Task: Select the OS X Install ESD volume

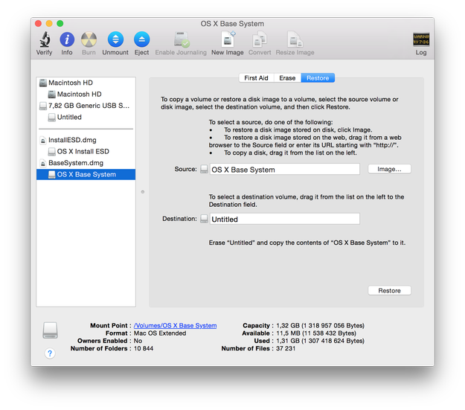Action: click(86, 152)
